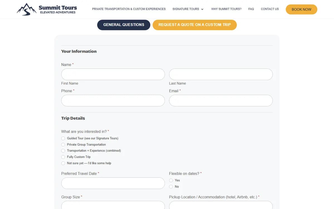Click the Book Now button
The image size is (334, 209).
[x=301, y=9]
